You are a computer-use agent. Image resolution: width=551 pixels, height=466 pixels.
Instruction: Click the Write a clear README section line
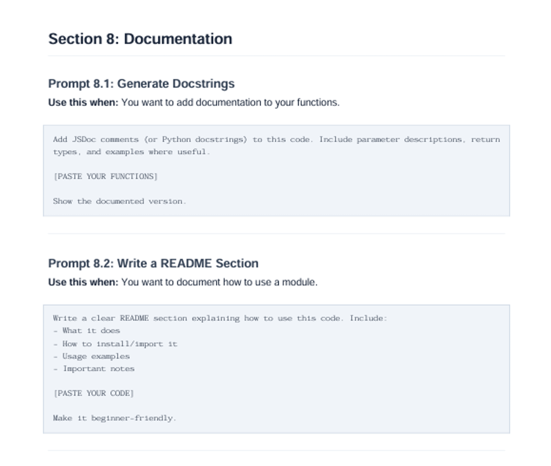[220, 318]
